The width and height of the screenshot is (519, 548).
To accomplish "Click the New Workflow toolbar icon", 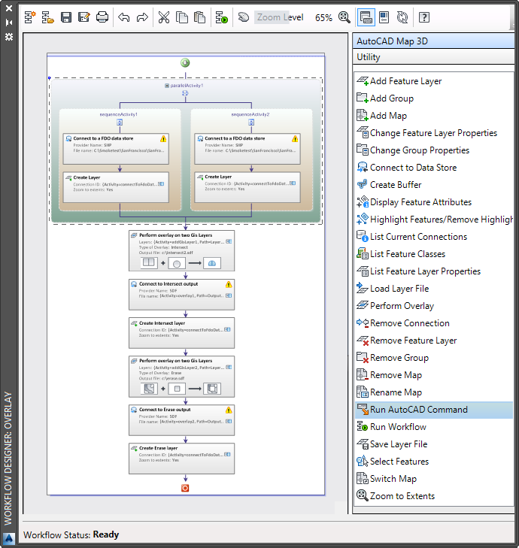I will pos(30,17).
